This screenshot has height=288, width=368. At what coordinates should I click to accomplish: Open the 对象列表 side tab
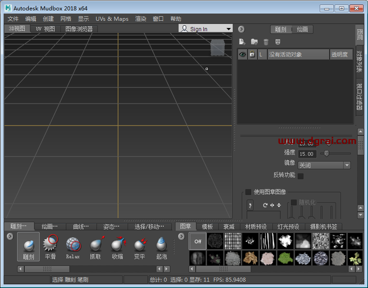359,61
